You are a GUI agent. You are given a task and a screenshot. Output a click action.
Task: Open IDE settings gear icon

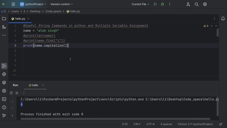pos(205,4)
